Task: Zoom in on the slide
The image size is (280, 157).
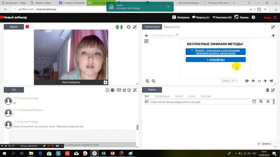Action: (147, 81)
